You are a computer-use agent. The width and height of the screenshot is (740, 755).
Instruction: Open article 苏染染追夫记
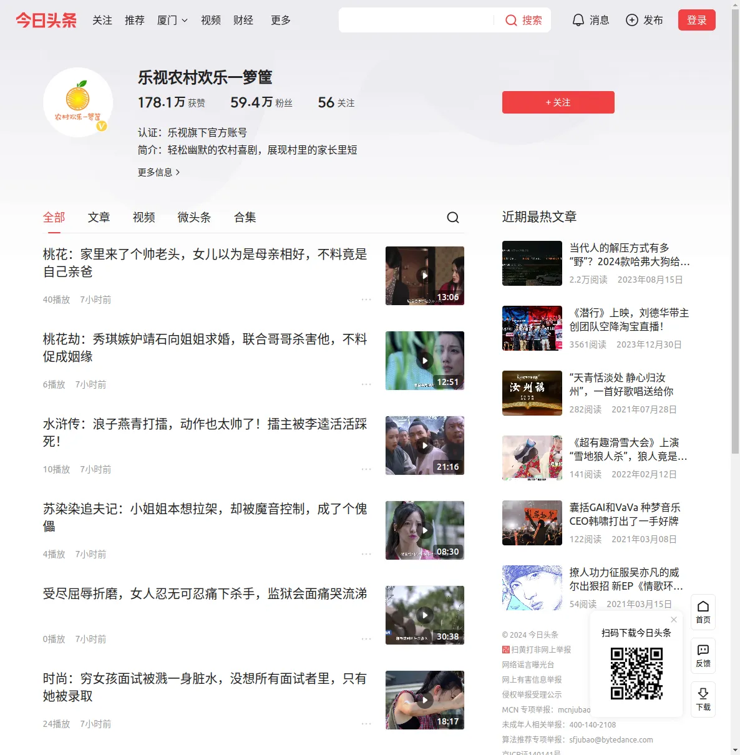[205, 517]
